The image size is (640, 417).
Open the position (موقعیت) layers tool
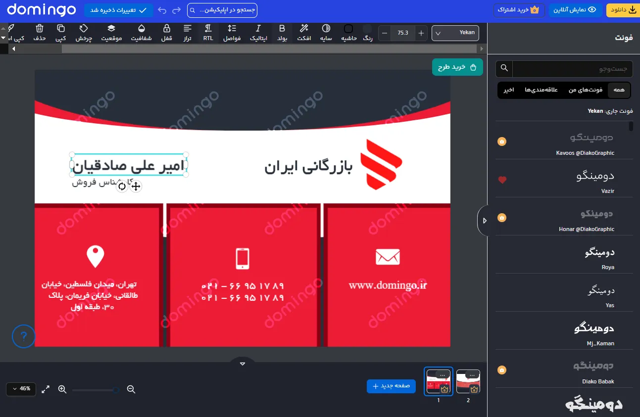coord(111,28)
